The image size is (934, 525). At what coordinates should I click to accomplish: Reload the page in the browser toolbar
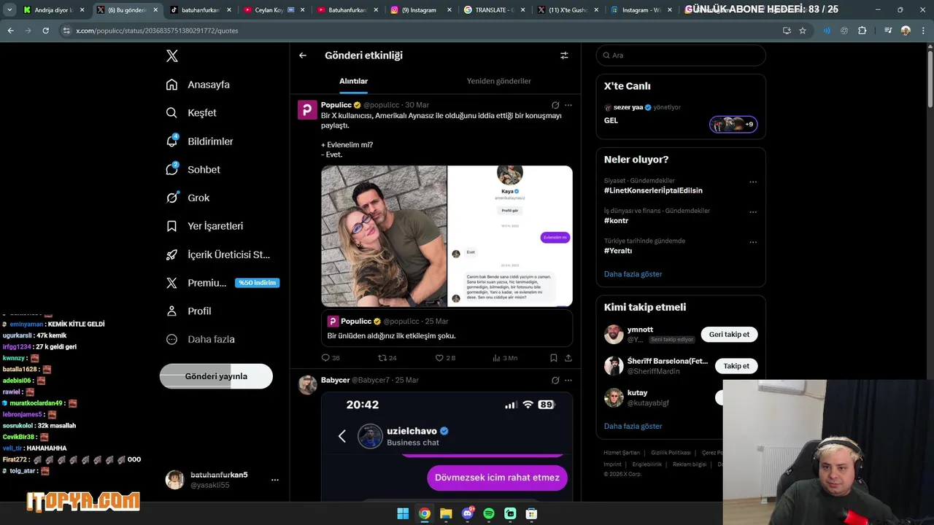[45, 31]
